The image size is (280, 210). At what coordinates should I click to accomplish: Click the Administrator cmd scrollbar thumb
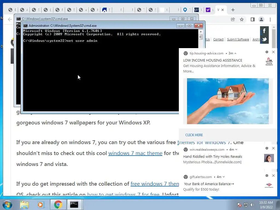(x=200, y=37)
